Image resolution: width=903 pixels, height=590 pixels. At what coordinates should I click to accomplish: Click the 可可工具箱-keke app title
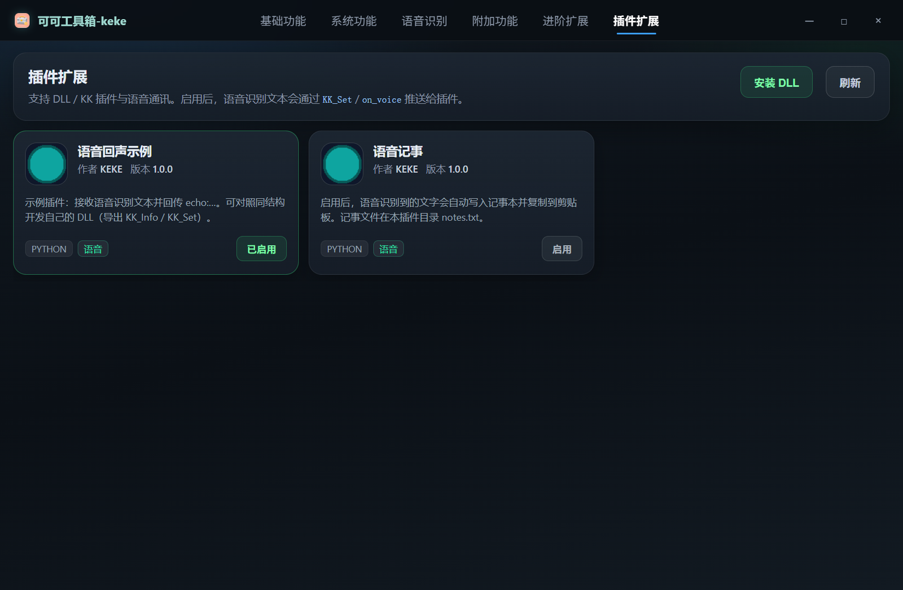point(82,21)
